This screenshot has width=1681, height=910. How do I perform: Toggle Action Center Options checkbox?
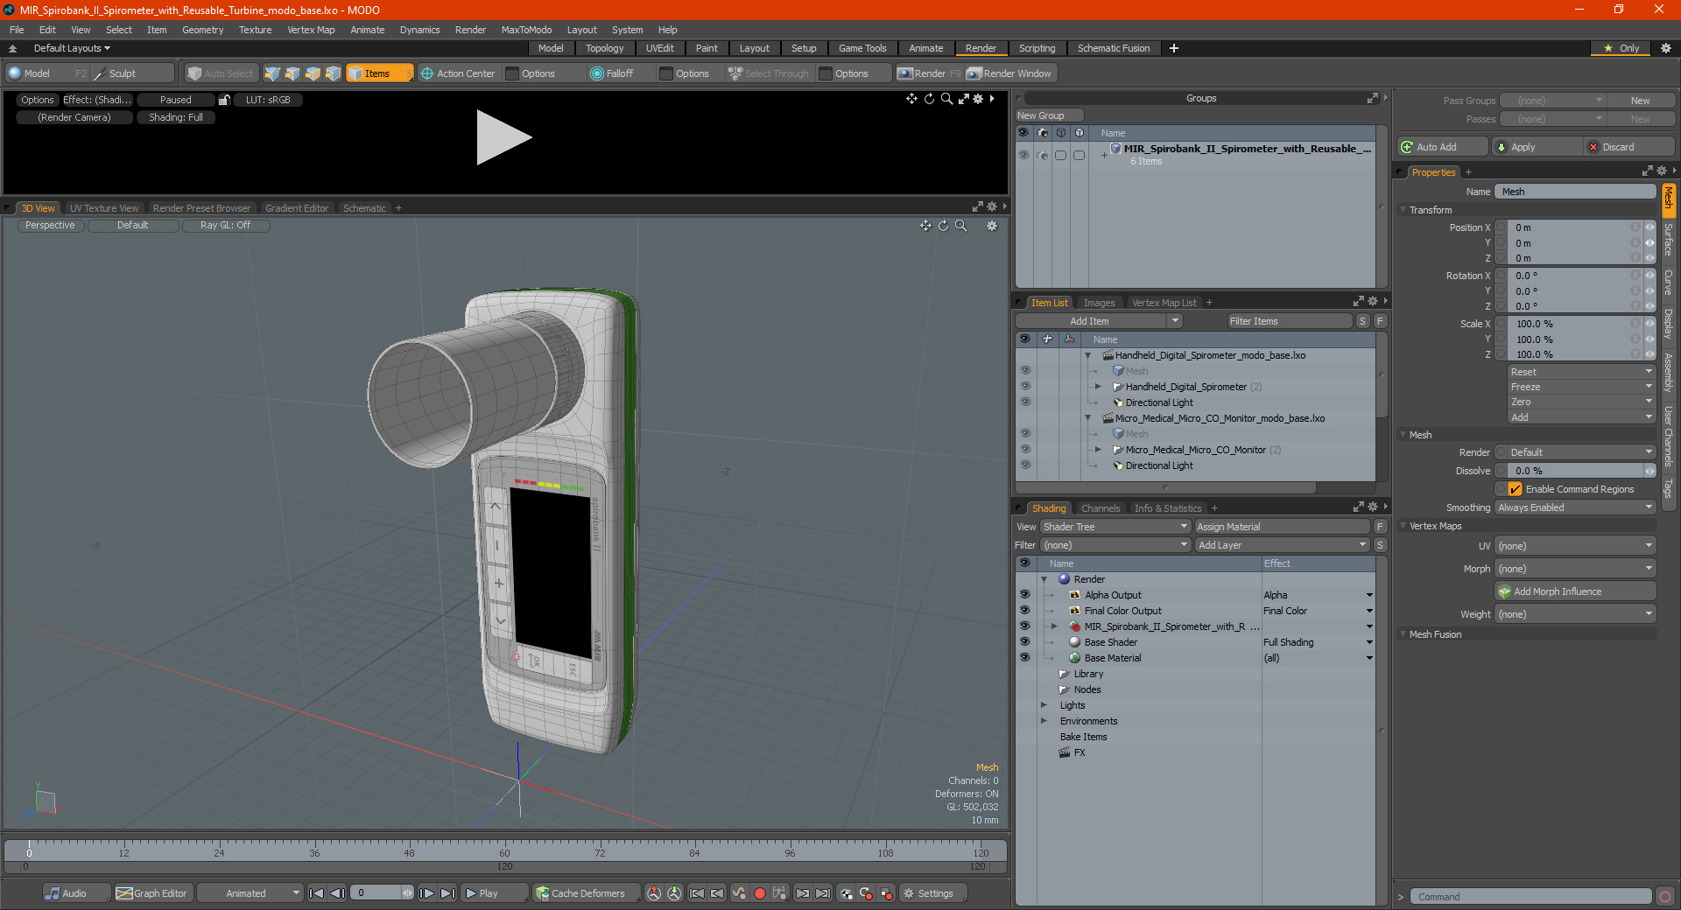513,73
